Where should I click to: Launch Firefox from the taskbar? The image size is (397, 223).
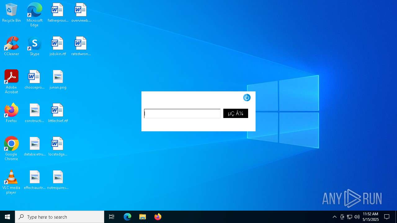tap(158, 217)
